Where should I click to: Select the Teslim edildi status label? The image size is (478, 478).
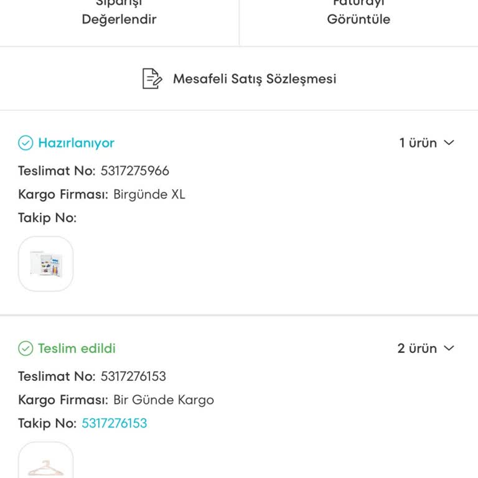pos(77,349)
